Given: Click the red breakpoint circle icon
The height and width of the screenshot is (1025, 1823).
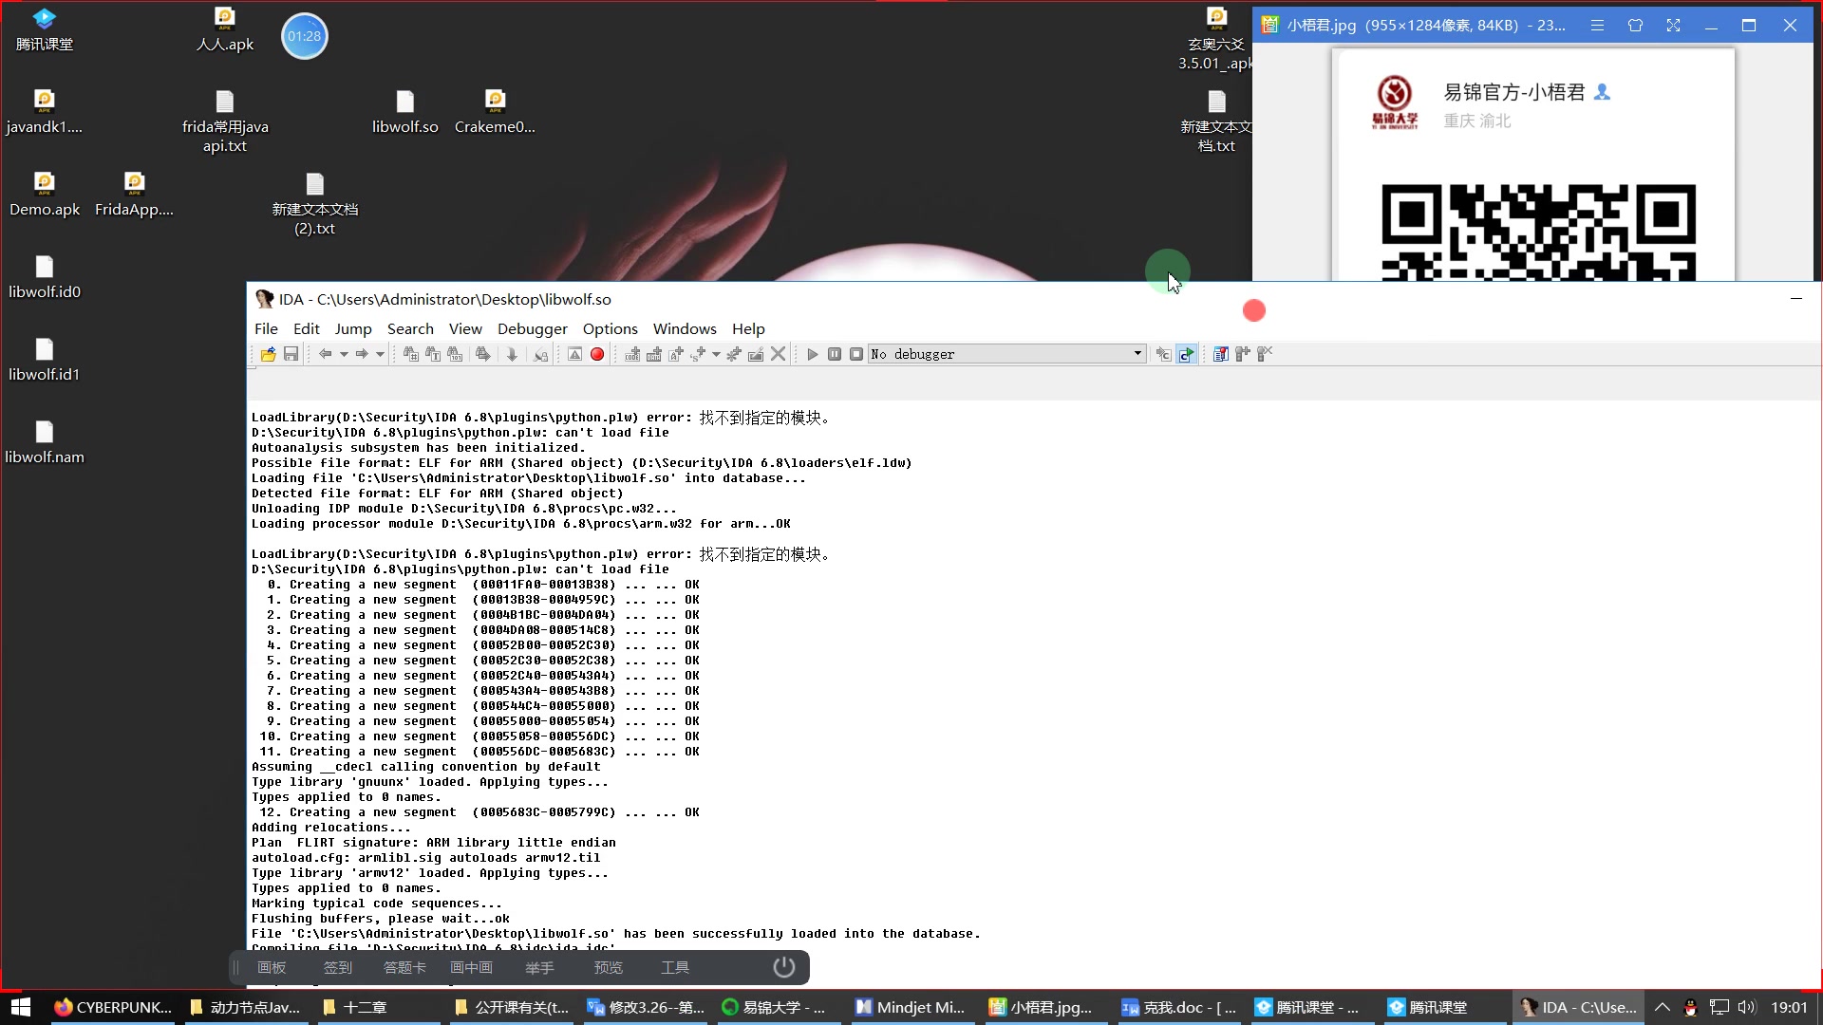Looking at the screenshot, I should point(597,354).
